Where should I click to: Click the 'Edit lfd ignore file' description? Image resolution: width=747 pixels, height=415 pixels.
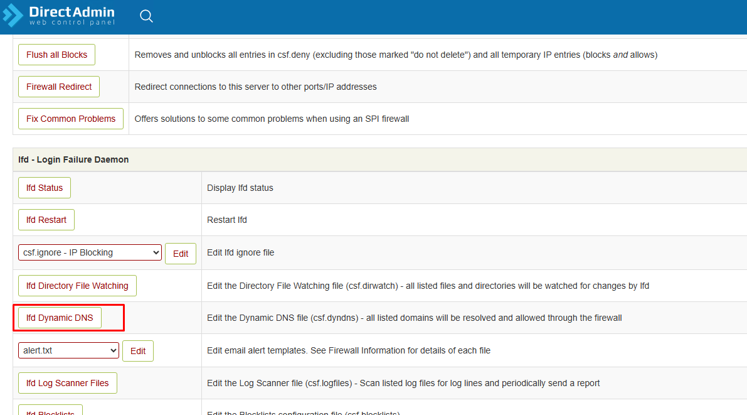(x=240, y=252)
